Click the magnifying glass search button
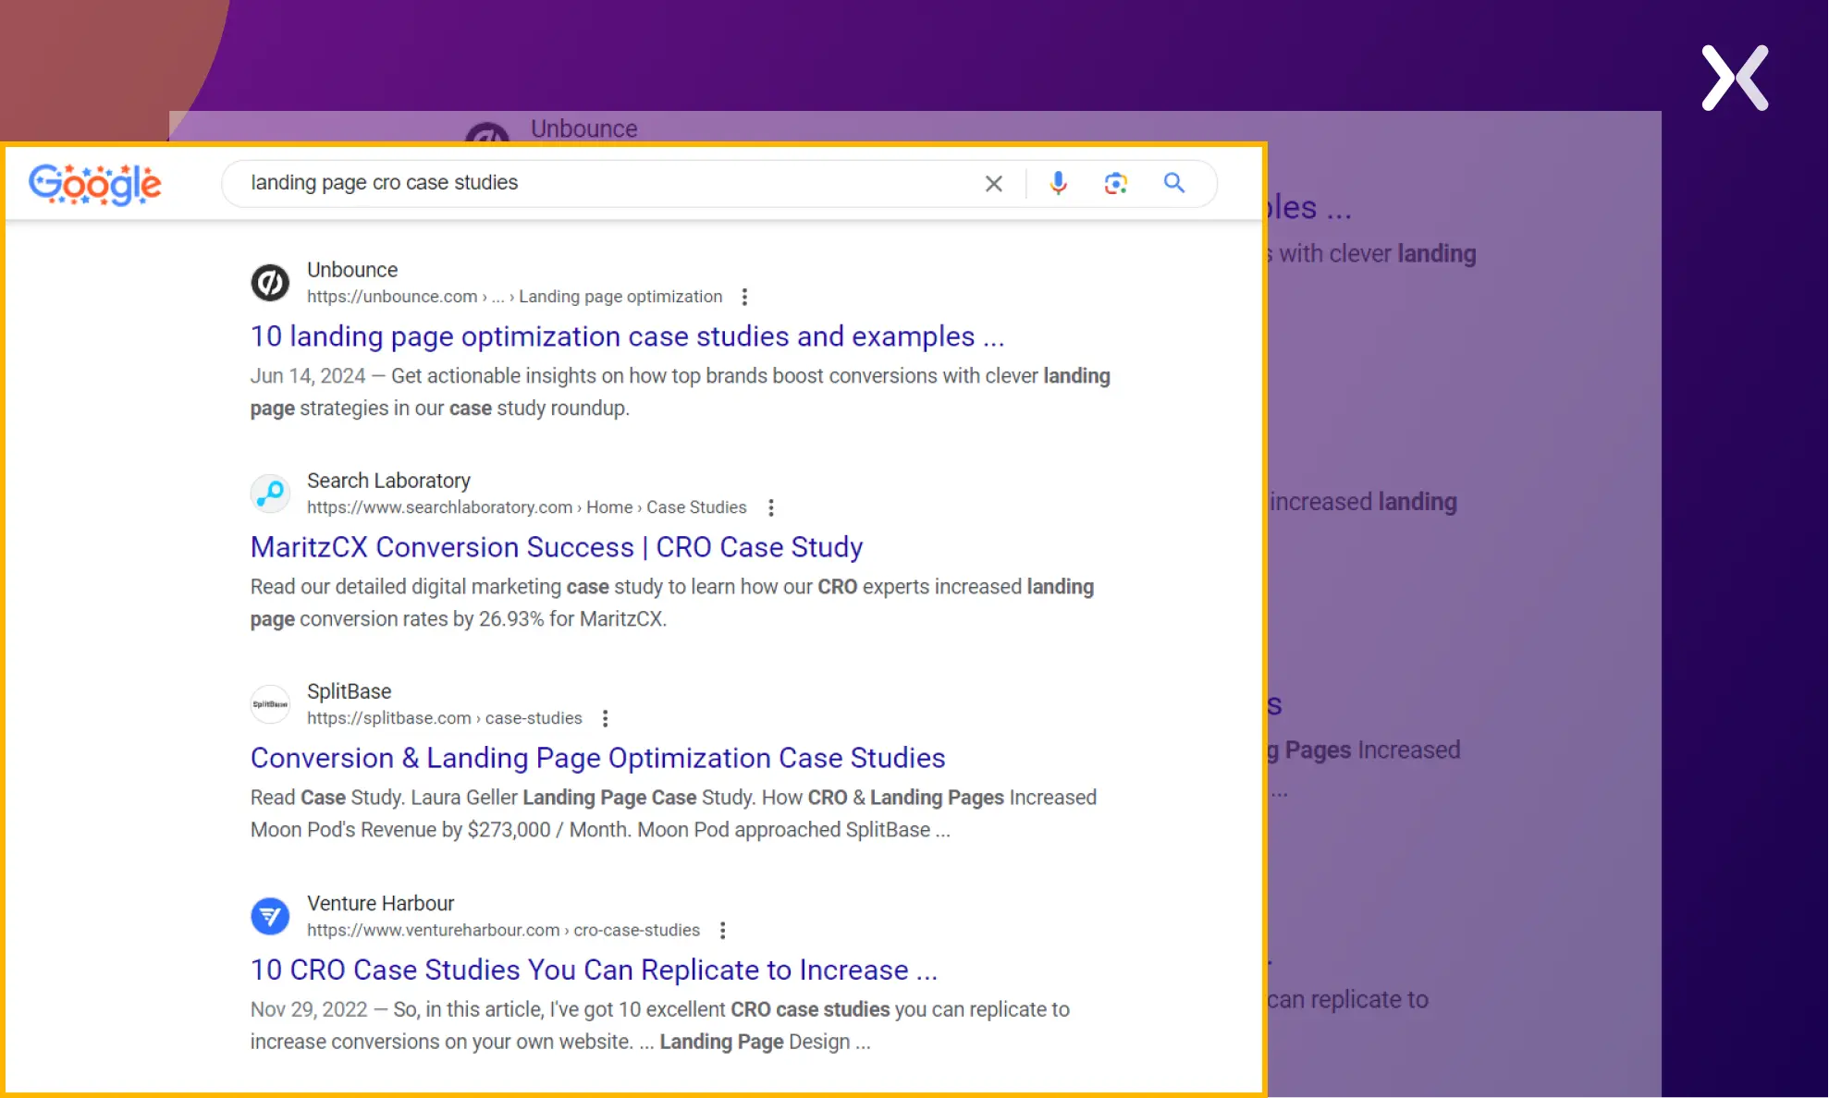1829x1098 pixels. [1174, 183]
